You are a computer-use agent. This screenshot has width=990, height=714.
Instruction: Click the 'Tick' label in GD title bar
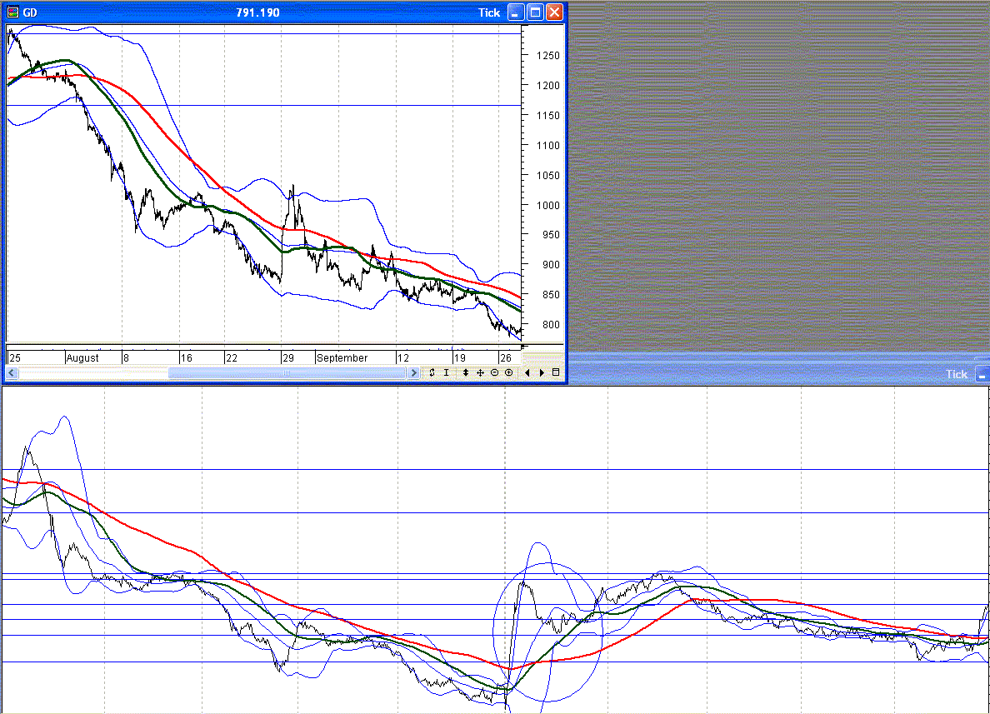[x=488, y=12]
